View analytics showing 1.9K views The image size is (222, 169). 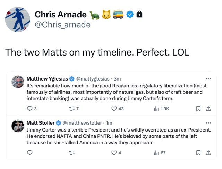pos(156,109)
